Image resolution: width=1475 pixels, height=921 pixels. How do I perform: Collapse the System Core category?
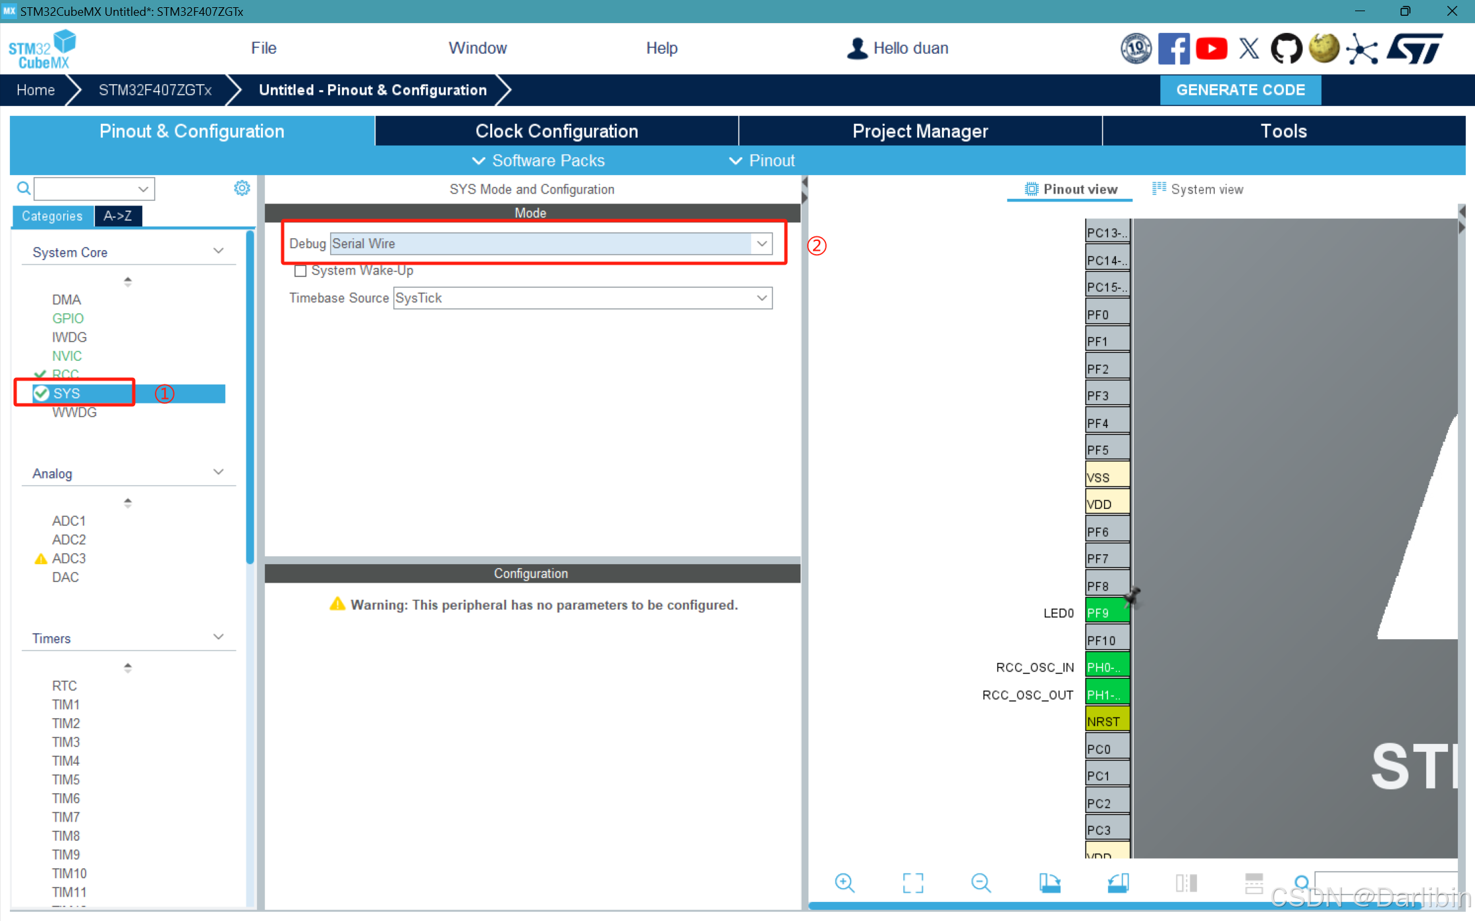click(x=218, y=251)
